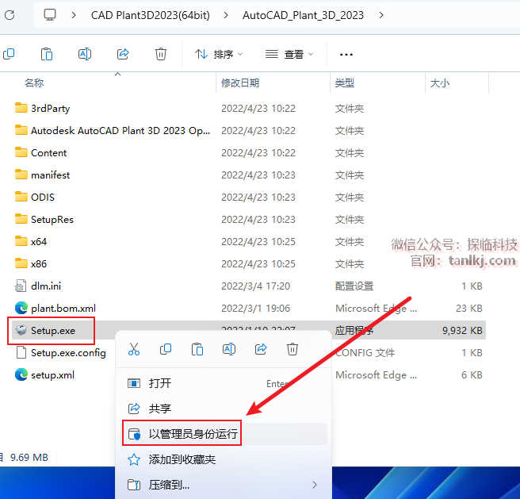Choose 共享 from the context menu
This screenshot has width=520, height=499.
coord(224,409)
